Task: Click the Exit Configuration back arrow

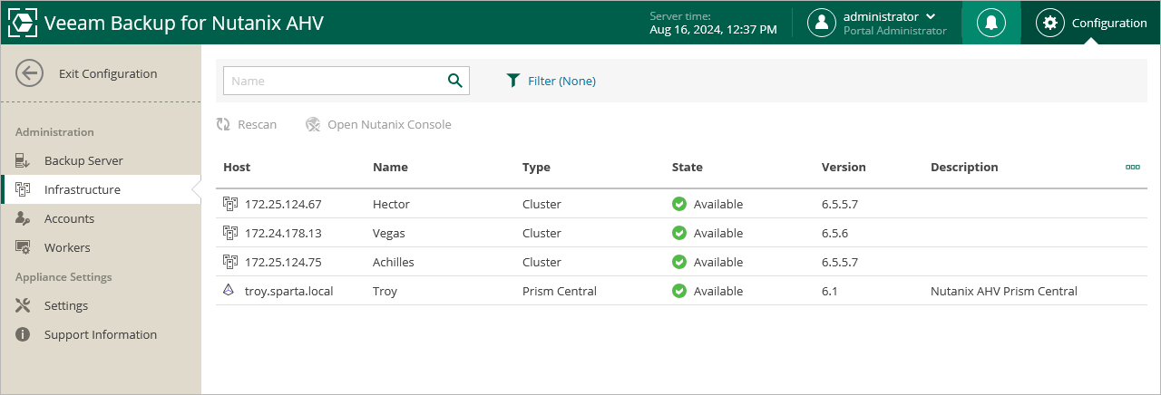Action: [x=30, y=74]
